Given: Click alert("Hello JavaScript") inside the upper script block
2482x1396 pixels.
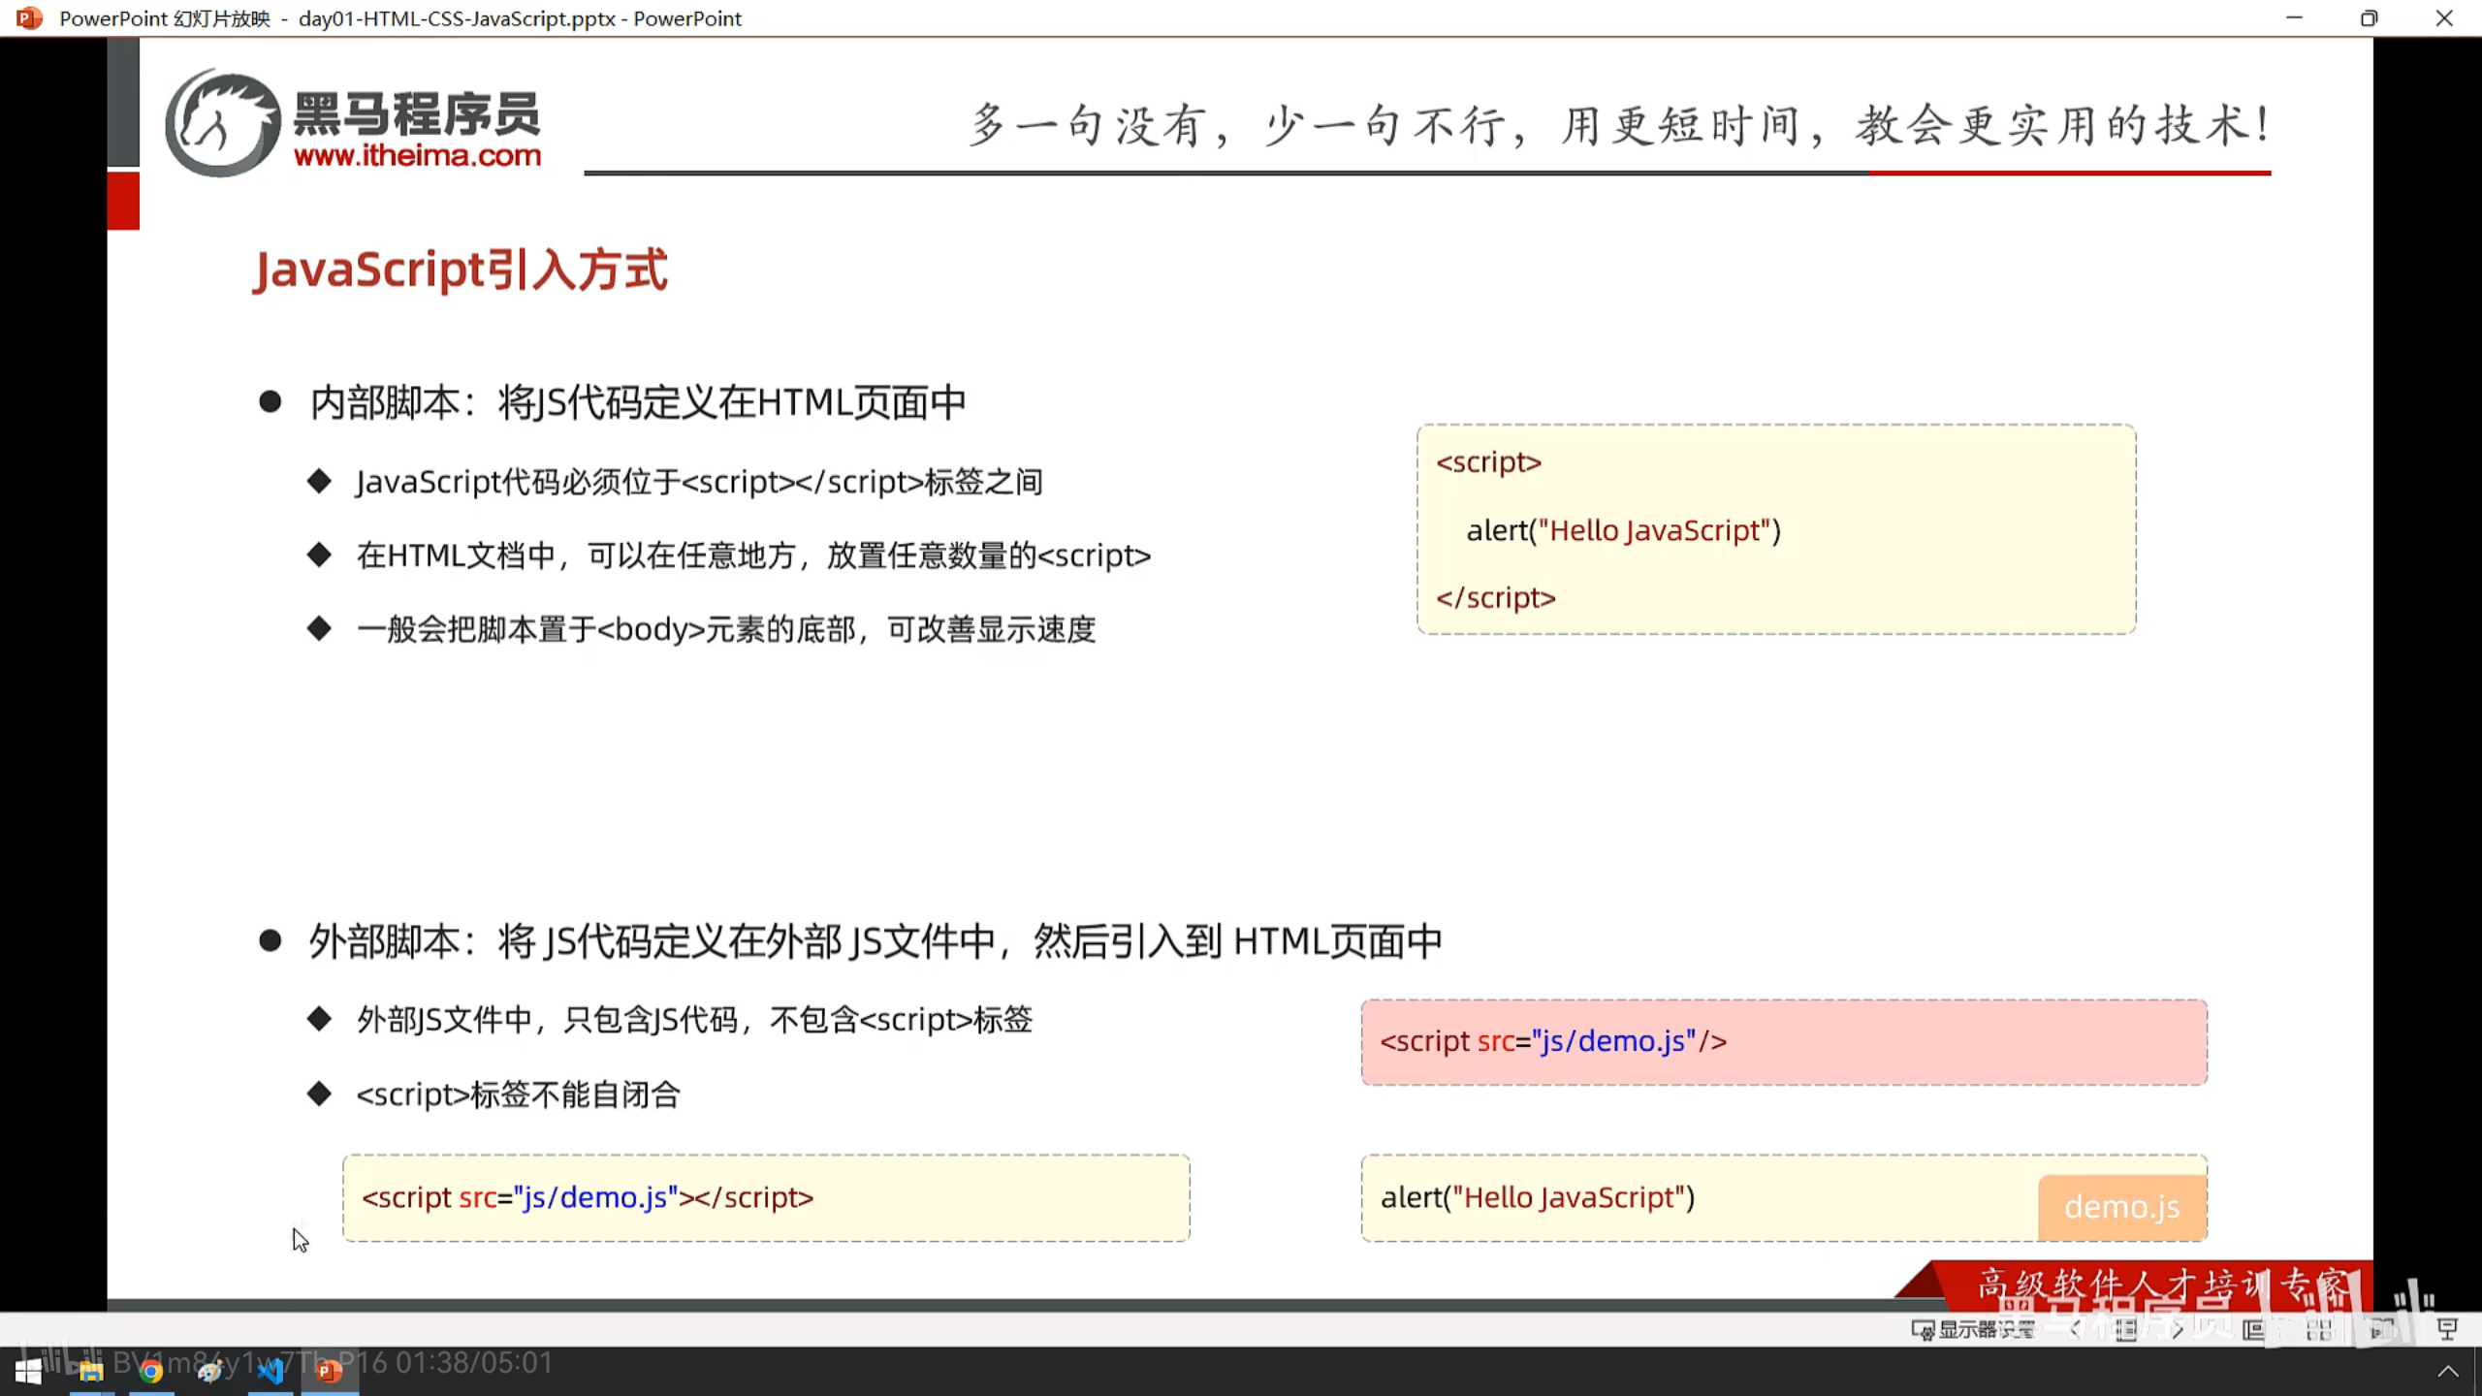Looking at the screenshot, I should tap(1624, 530).
